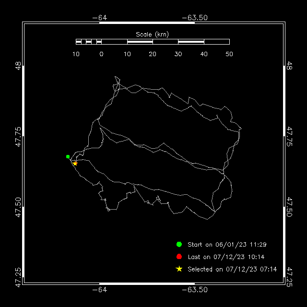Click the top axis label -64

[x=100, y=18]
